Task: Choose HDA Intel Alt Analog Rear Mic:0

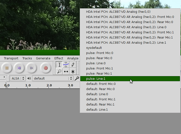Action: pyautogui.click(x=130, y=22)
